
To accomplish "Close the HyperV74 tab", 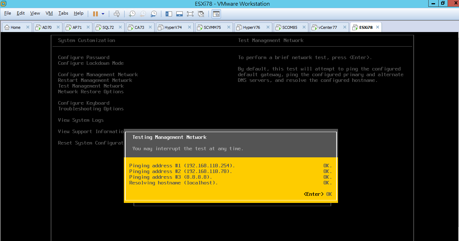I will (190, 27).
